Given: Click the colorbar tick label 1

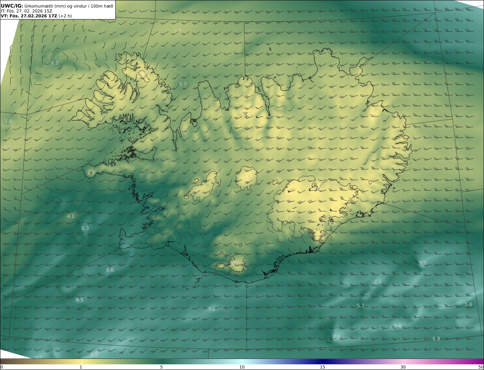Looking at the screenshot, I should point(81,367).
